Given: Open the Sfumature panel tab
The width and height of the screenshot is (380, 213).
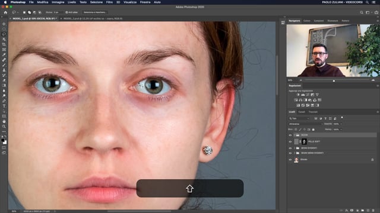Looking at the screenshot, I should coord(332,21).
